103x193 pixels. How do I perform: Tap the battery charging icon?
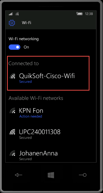pos(80,14)
